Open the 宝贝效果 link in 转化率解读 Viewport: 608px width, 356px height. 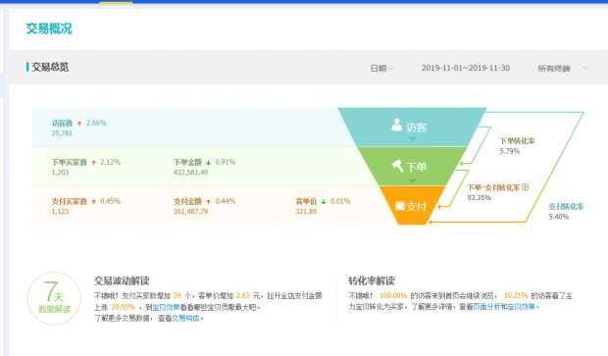(x=521, y=307)
